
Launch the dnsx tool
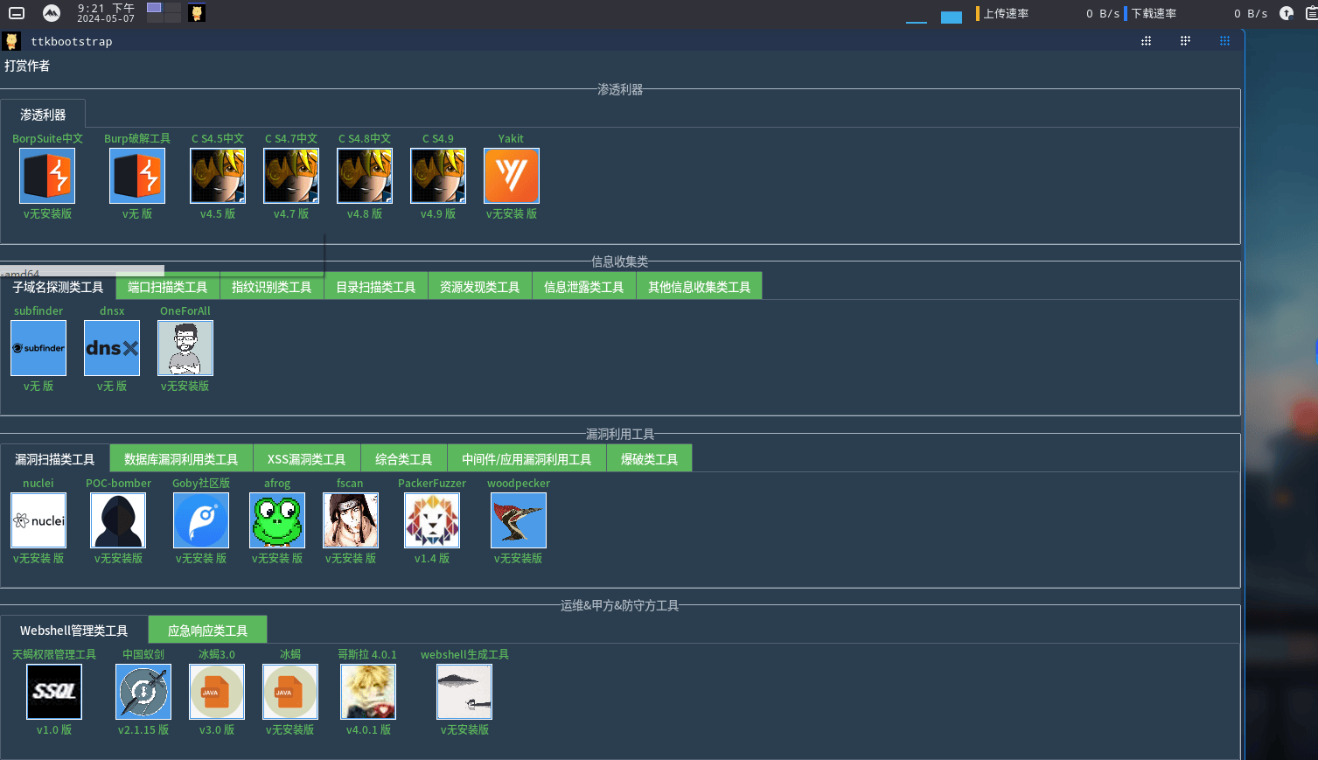112,348
